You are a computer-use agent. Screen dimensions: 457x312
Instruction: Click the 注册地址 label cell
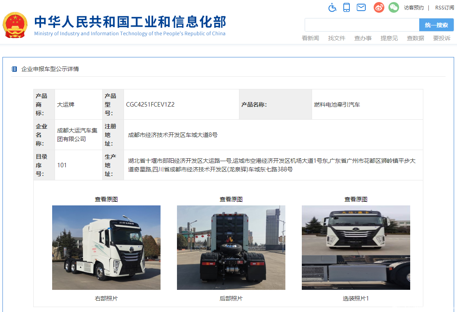click(113, 135)
